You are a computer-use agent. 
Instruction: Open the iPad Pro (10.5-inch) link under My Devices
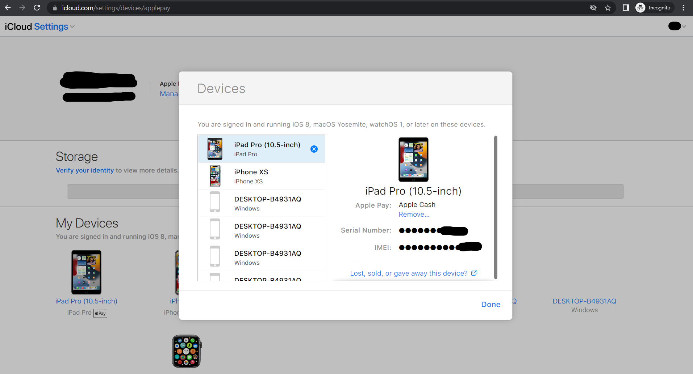click(x=86, y=301)
